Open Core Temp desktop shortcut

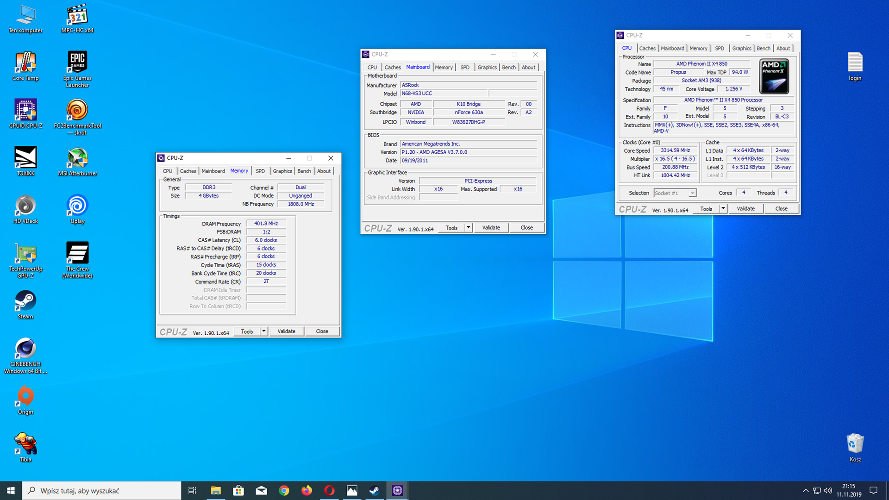tap(25, 67)
